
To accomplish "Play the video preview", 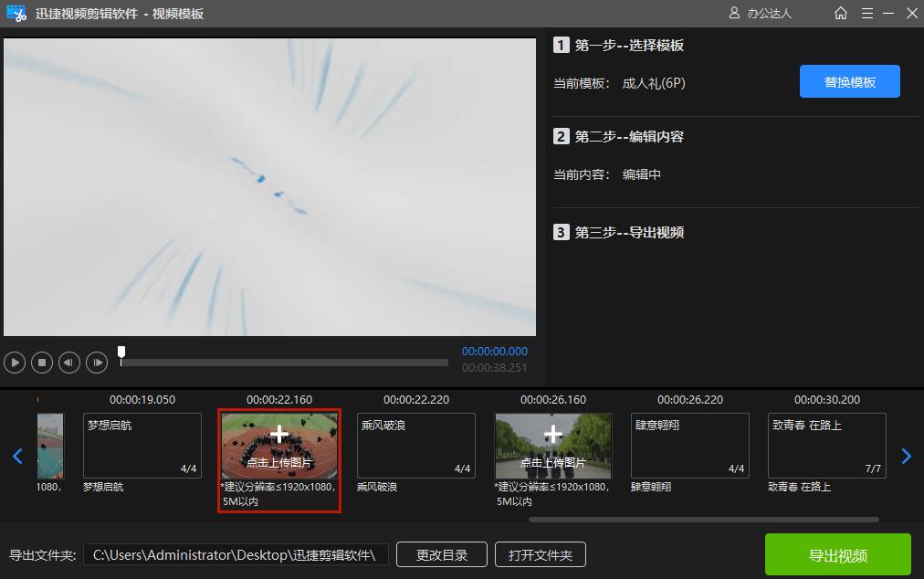I will point(15,363).
